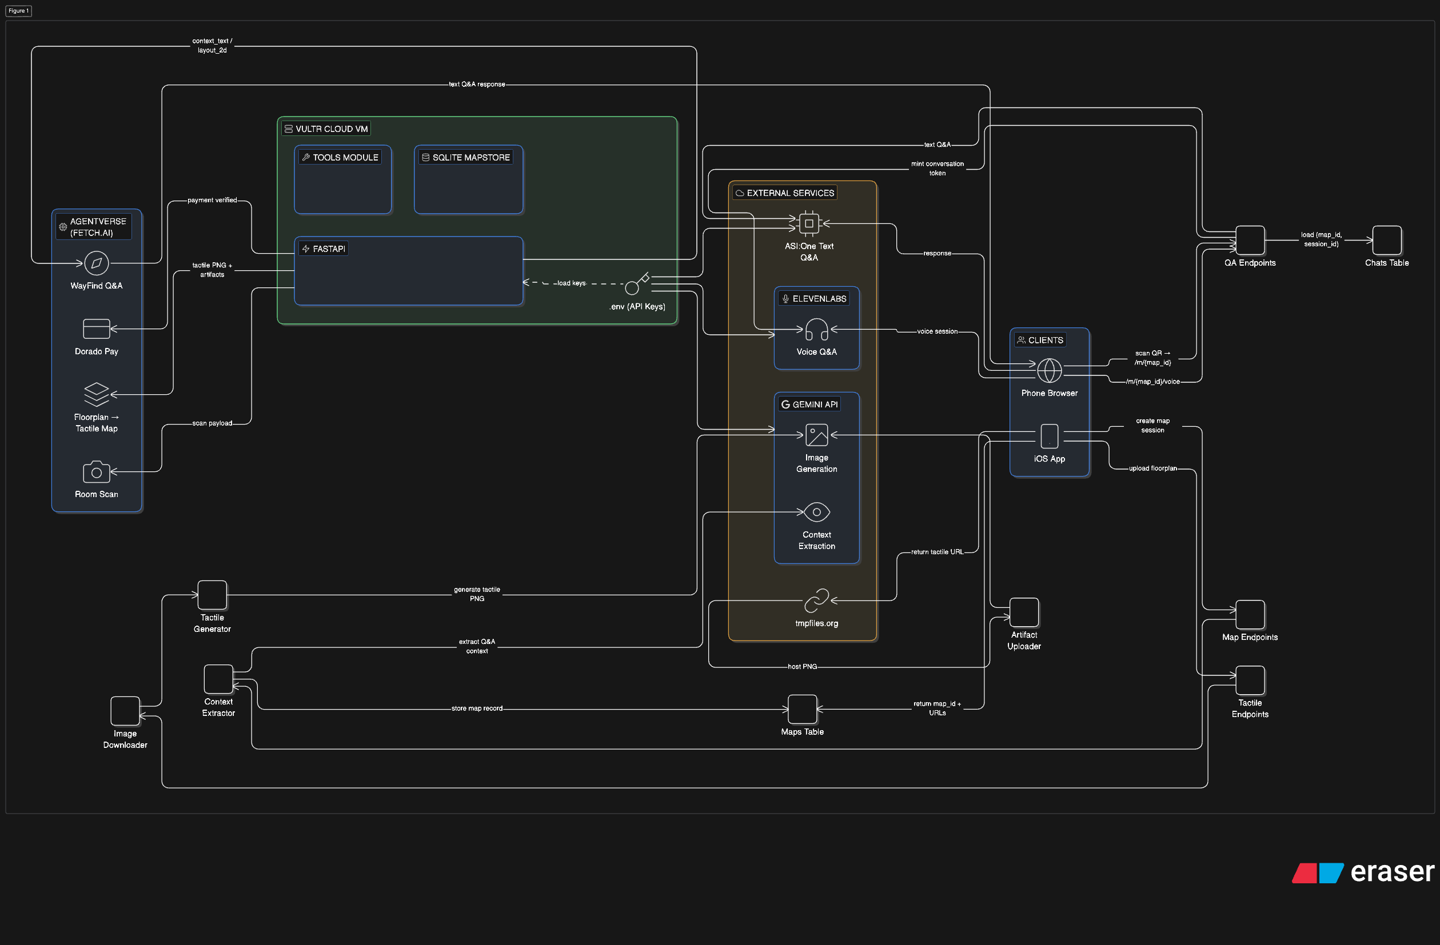This screenshot has width=1440, height=945.
Task: Click the .env API Keys key icon
Action: [637, 283]
